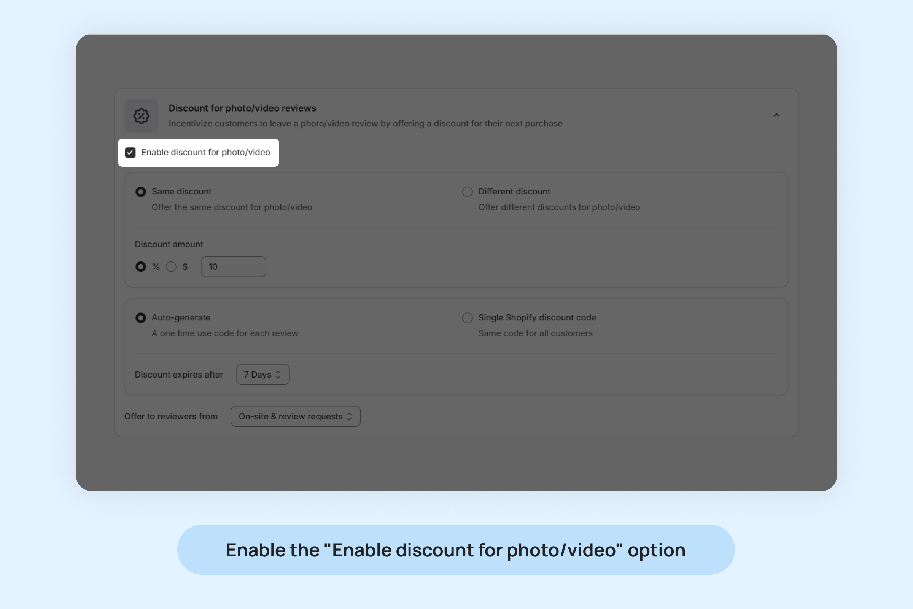Screen dimensions: 913x609
Task: Click the Auto-generate label text
Action: (x=181, y=318)
